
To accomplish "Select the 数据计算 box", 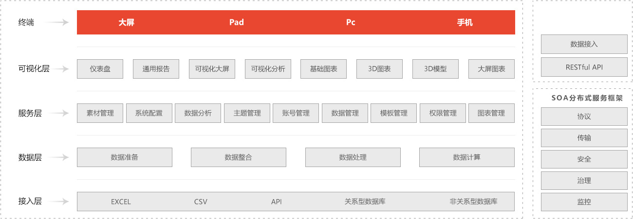I will coord(467,157).
